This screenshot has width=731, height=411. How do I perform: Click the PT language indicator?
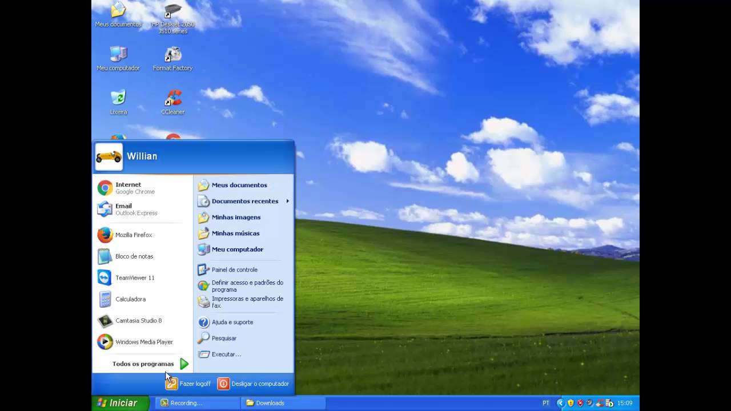tap(546, 403)
